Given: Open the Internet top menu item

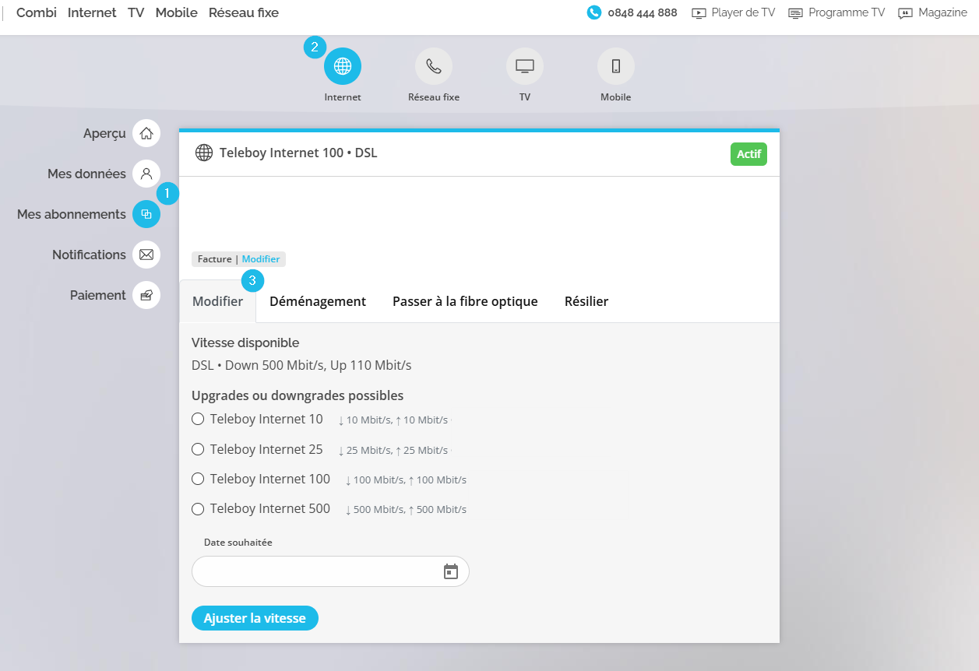Looking at the screenshot, I should (x=92, y=12).
